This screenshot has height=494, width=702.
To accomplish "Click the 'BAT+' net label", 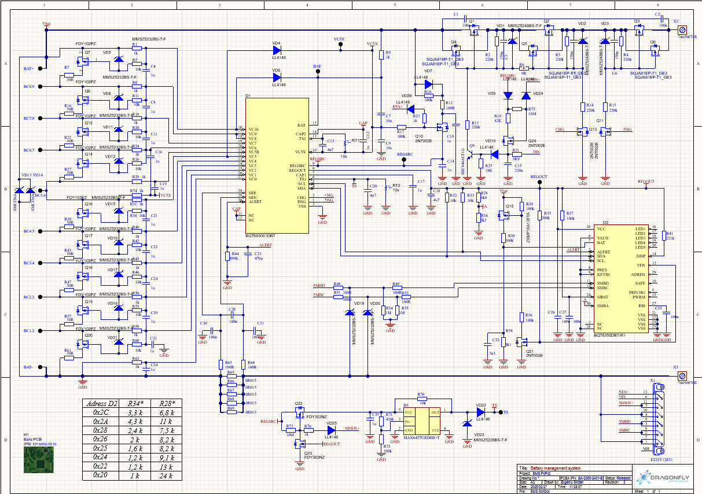I will [28, 68].
